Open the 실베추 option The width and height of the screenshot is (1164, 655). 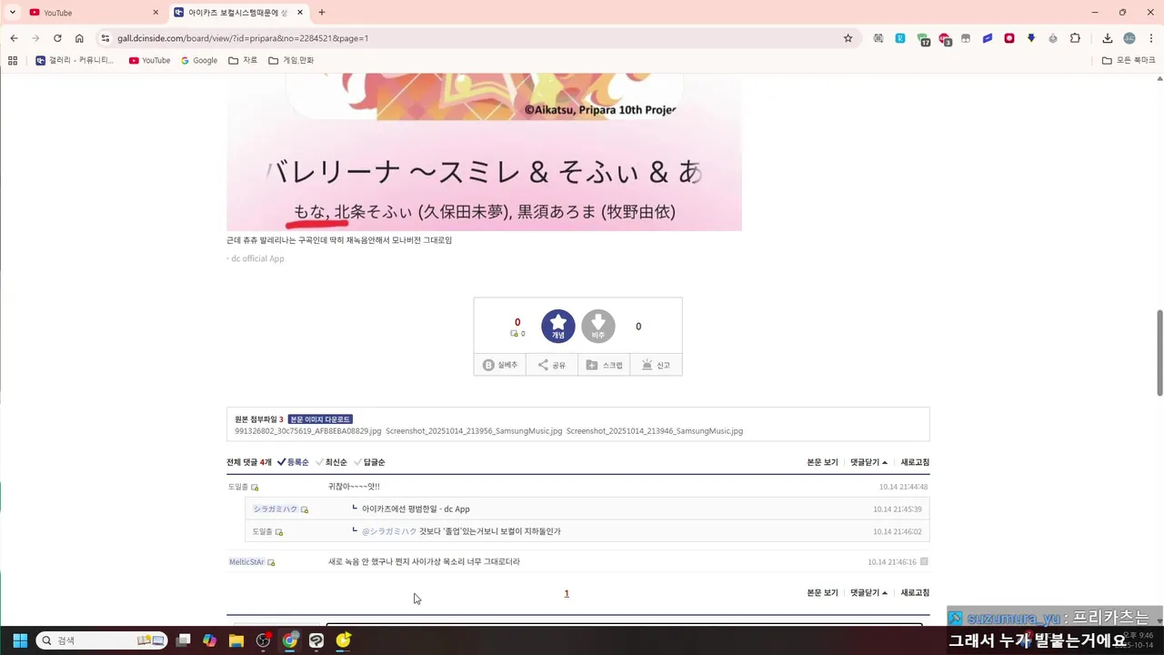[500, 365]
